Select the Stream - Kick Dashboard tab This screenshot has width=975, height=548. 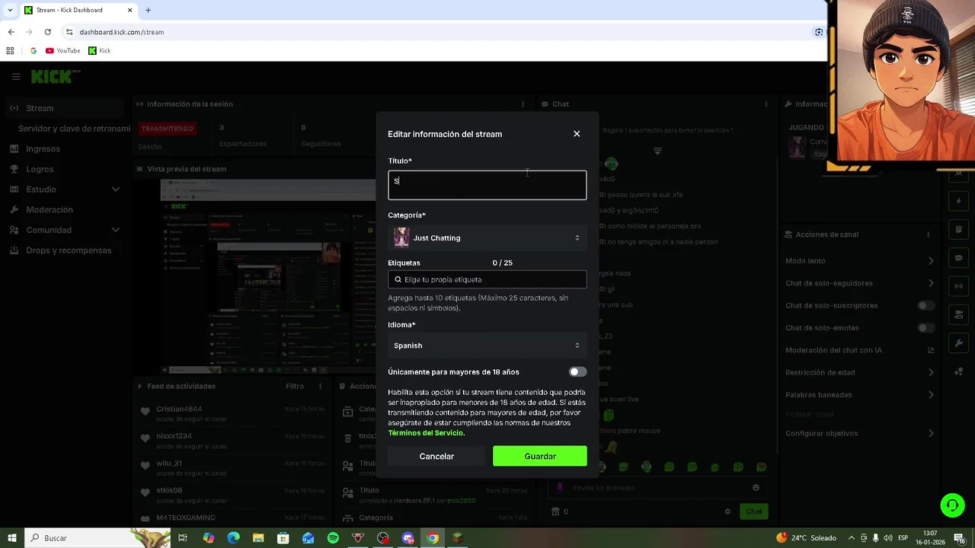77,11
